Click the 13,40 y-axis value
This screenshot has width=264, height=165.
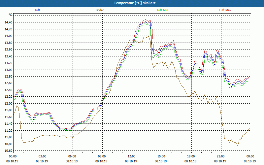point(9,56)
